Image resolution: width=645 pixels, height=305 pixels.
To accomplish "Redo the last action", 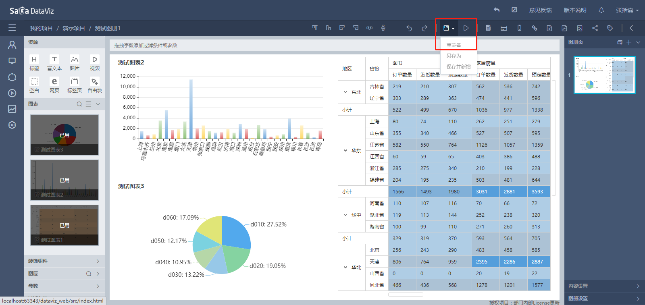I will click(x=424, y=28).
